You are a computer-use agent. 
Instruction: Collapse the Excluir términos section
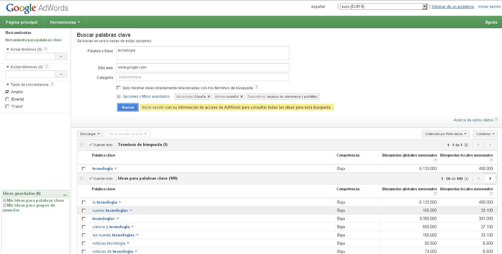click(8, 67)
